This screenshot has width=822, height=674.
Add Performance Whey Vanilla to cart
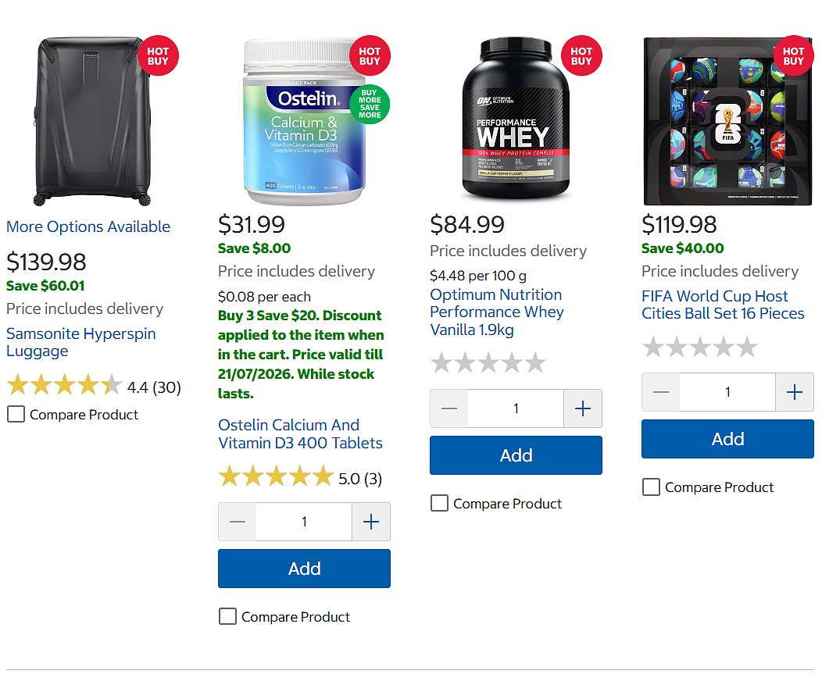[x=516, y=455]
